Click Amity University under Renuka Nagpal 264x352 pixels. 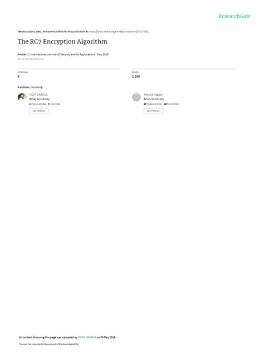point(154,99)
